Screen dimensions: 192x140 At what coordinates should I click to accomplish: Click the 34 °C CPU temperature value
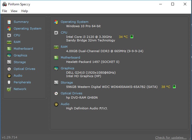click(123, 37)
